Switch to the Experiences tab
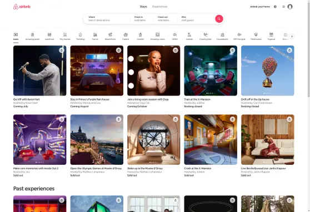The width and height of the screenshot is (310, 212). coord(160,7)
